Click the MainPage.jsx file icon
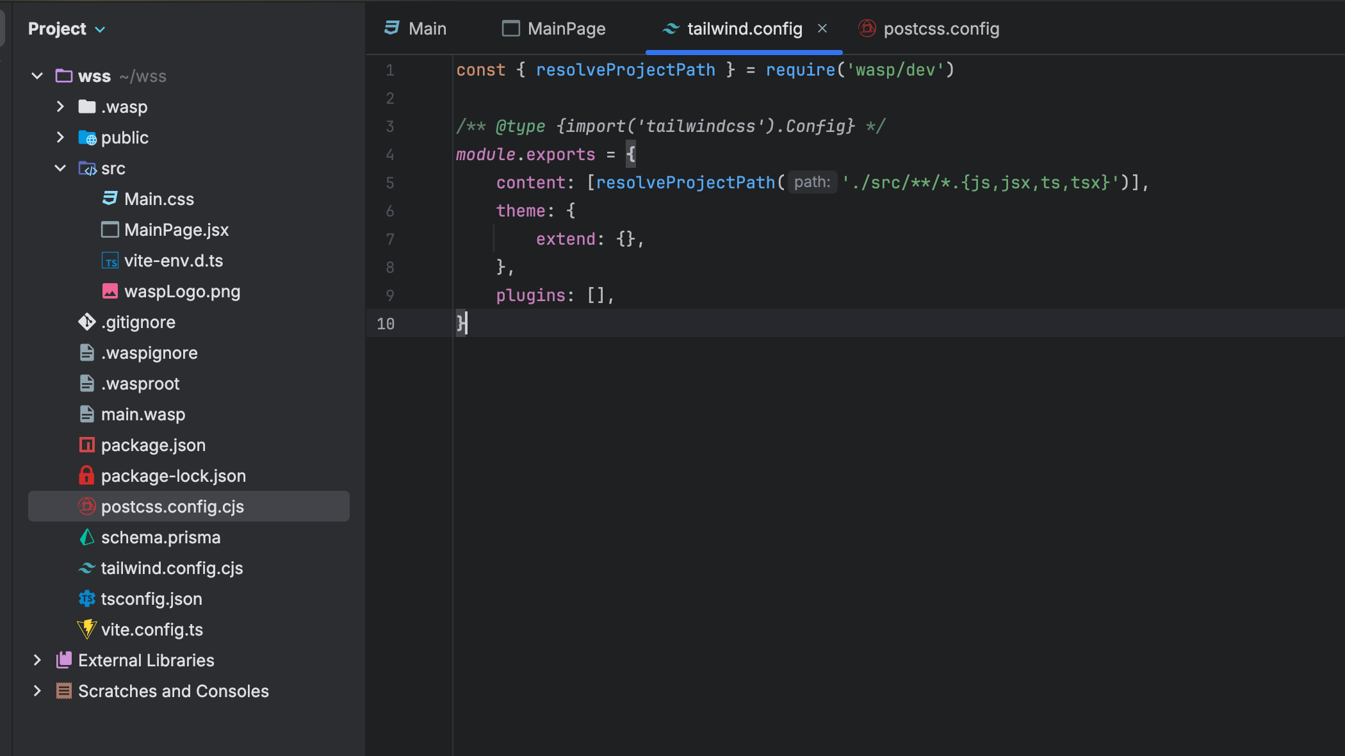Viewport: 1345px width, 756px height. (110, 229)
